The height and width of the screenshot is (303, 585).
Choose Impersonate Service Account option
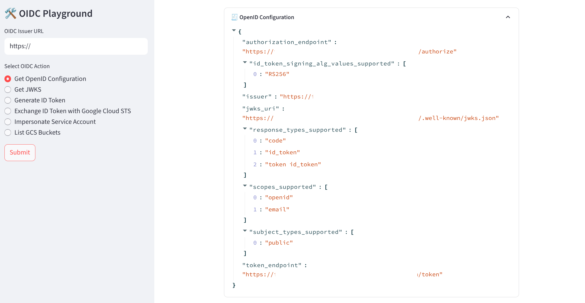pyautogui.click(x=8, y=122)
